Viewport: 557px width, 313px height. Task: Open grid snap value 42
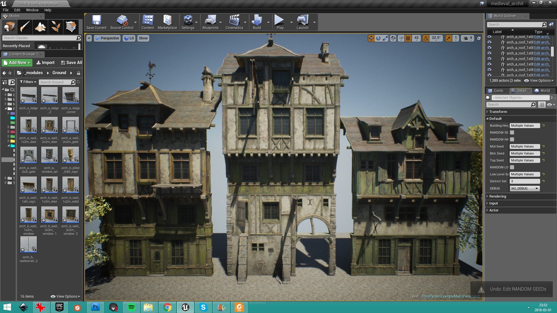(x=416, y=38)
